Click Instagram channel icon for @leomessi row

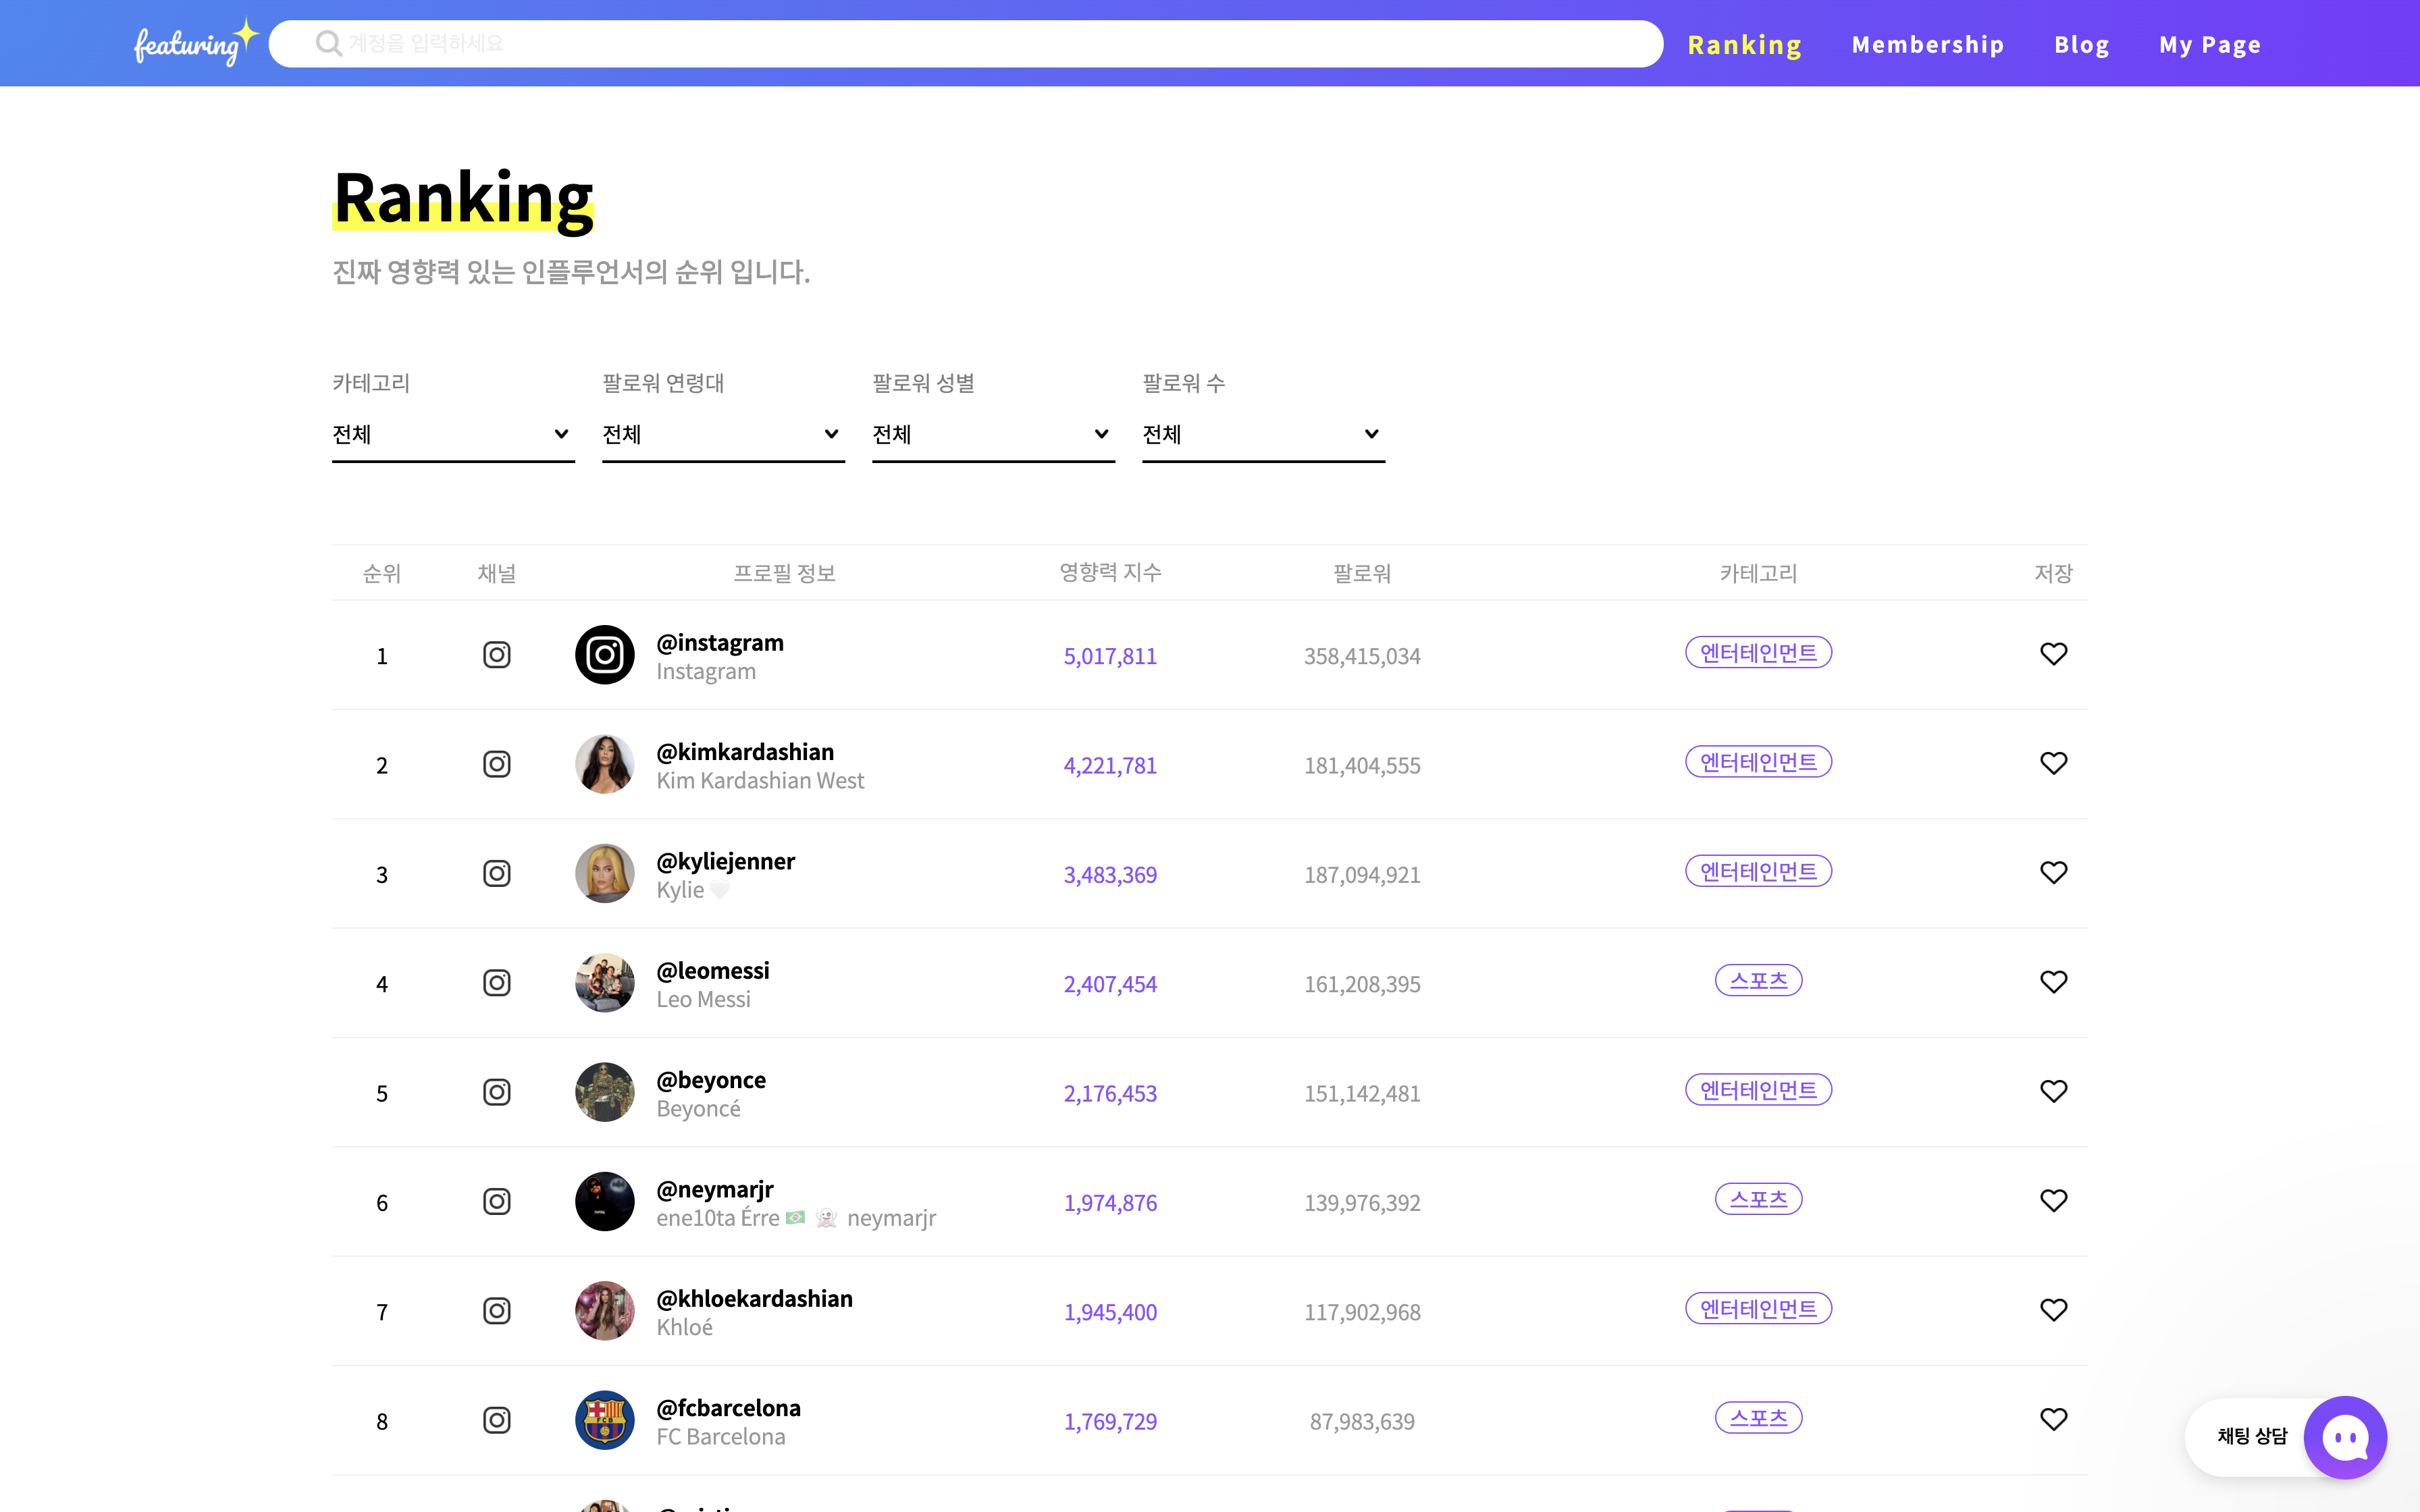(497, 983)
